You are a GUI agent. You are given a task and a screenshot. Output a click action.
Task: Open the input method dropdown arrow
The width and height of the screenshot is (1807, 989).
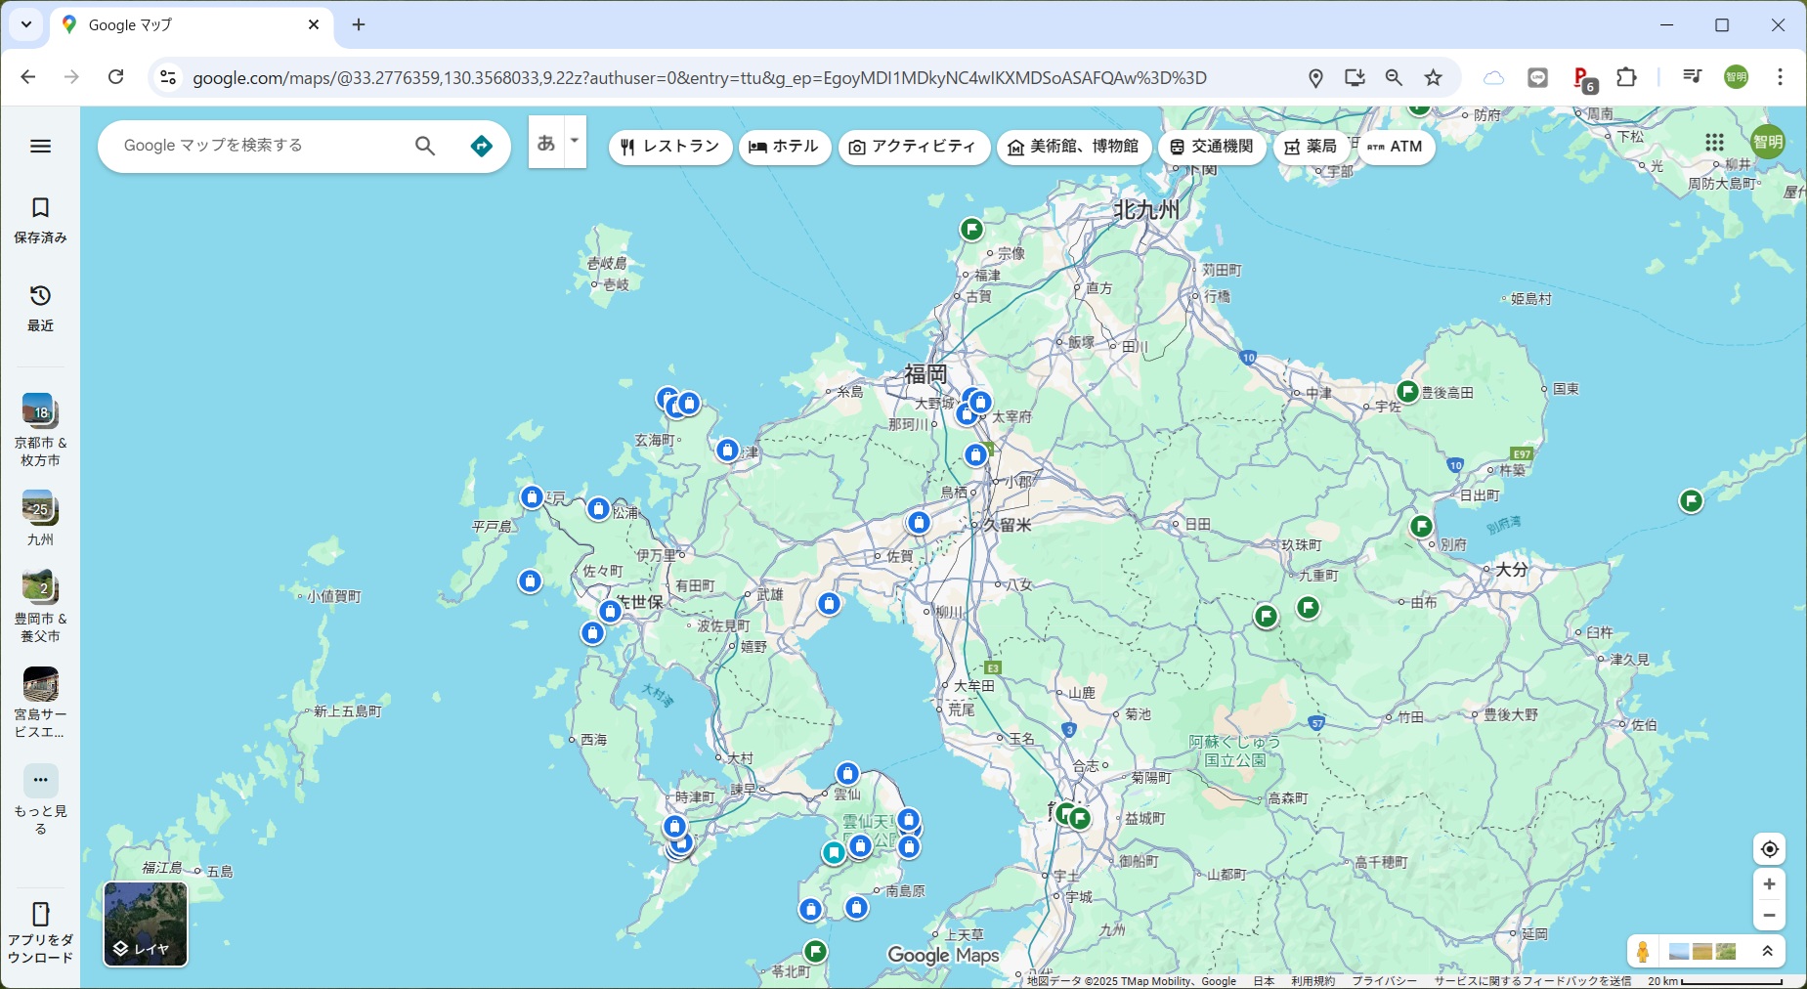pos(575,142)
